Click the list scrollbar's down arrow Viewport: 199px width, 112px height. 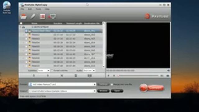tap(104, 67)
